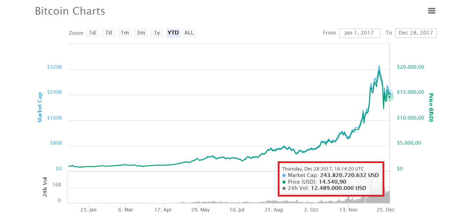Select the 1d zoom range
465x223 pixels.
click(x=92, y=33)
